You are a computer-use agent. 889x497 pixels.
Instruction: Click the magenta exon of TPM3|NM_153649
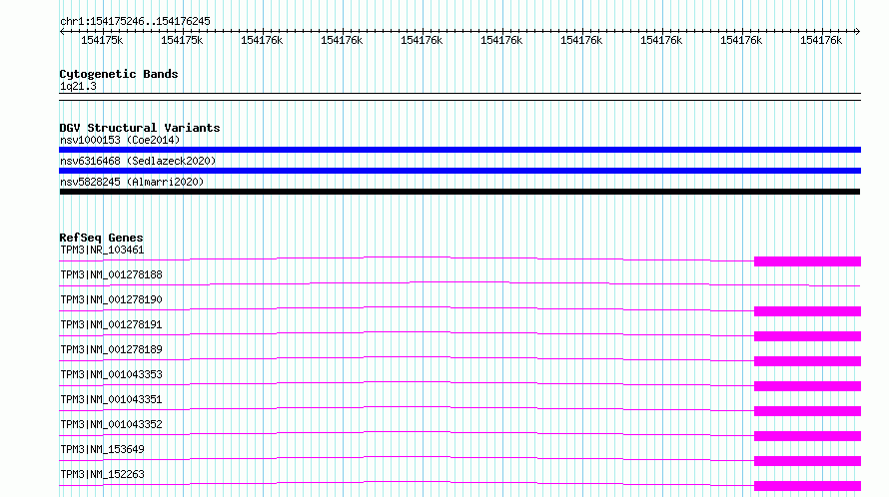pos(807,461)
